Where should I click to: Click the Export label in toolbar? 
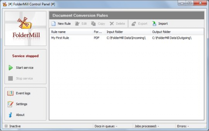tap(143, 24)
